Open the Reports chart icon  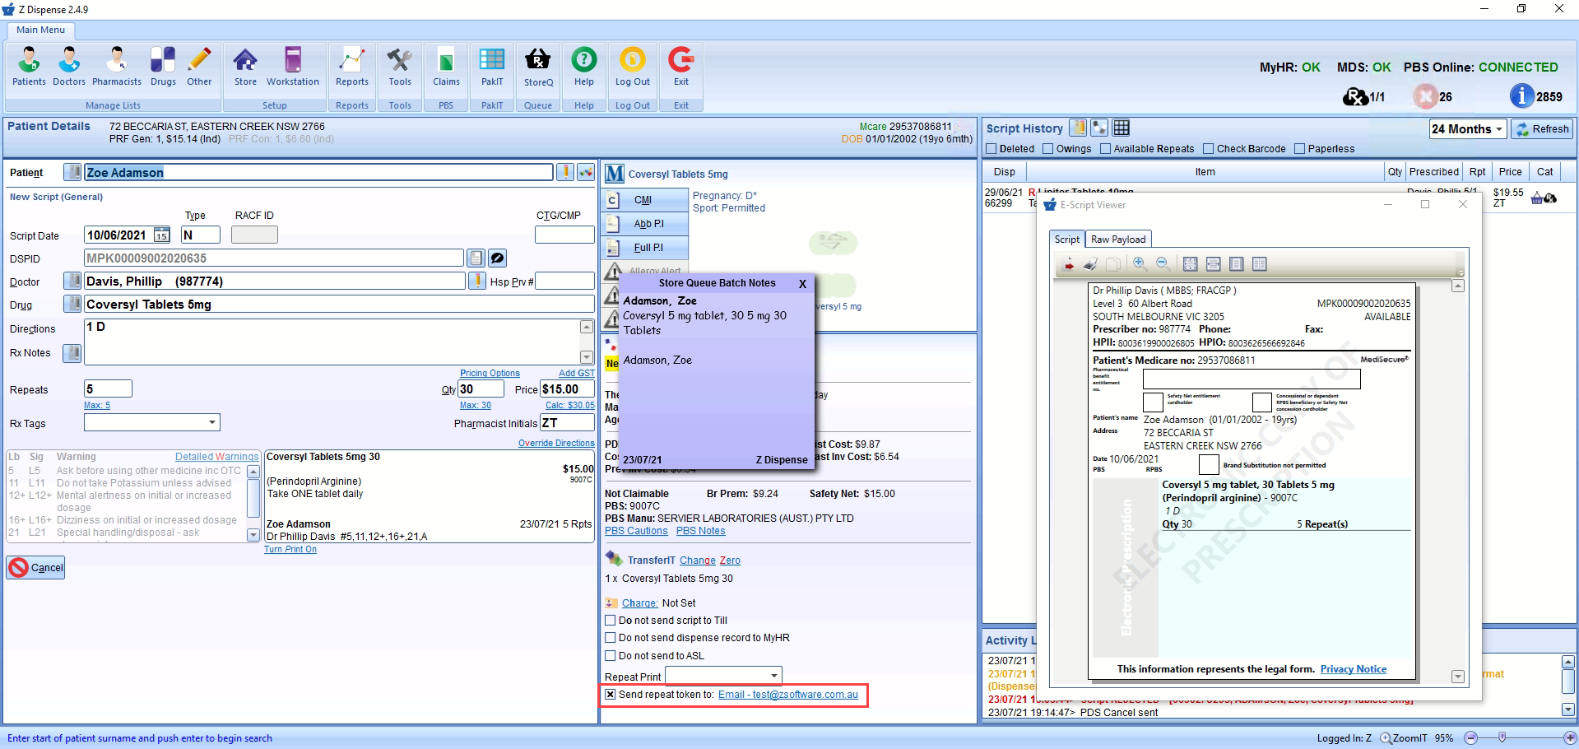[x=352, y=66]
